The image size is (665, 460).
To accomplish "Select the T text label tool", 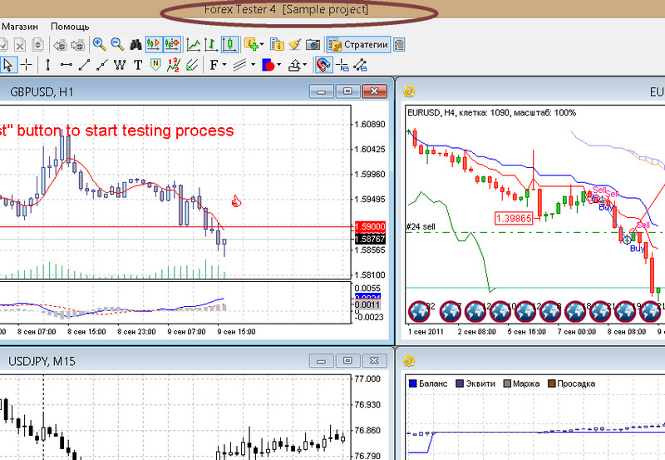I will click(x=138, y=65).
